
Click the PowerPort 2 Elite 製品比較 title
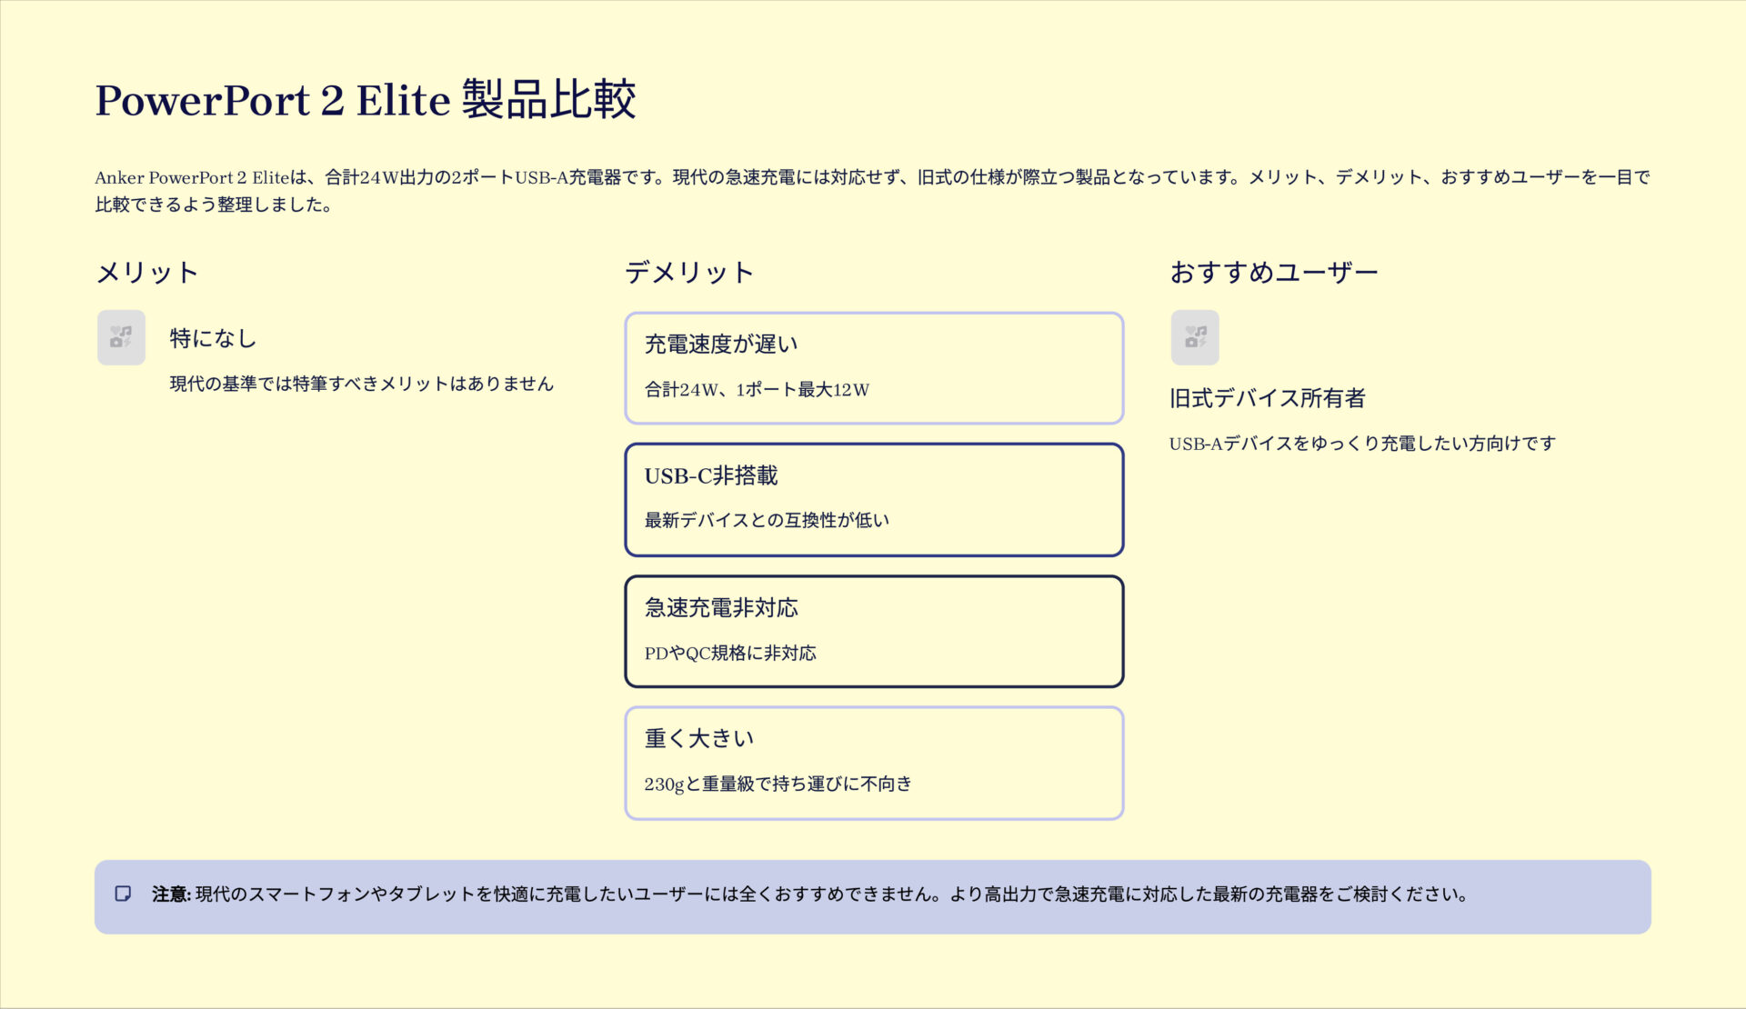pyautogui.click(x=365, y=100)
